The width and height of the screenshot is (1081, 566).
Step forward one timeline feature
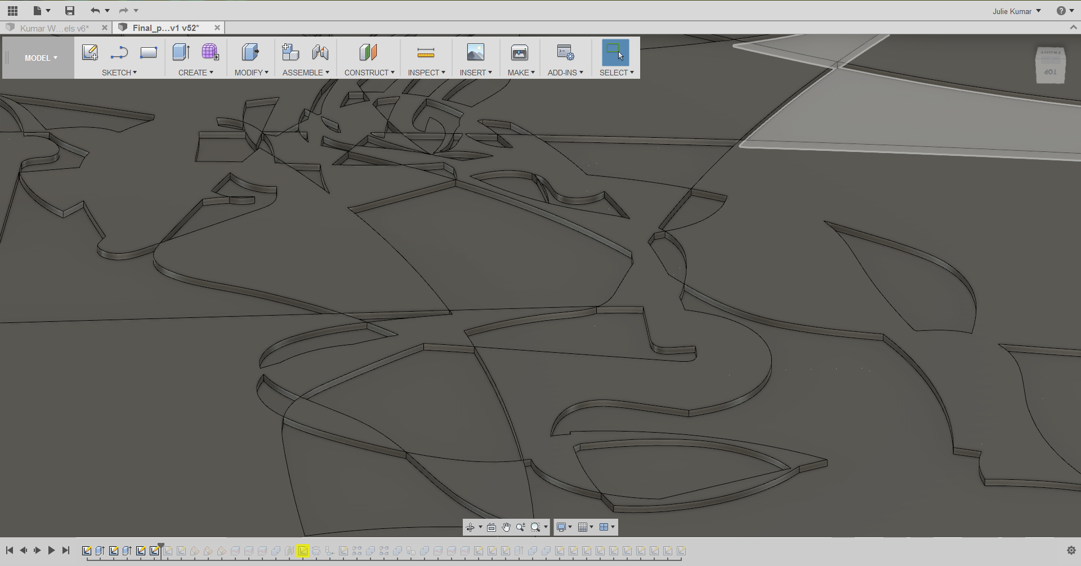click(x=37, y=550)
